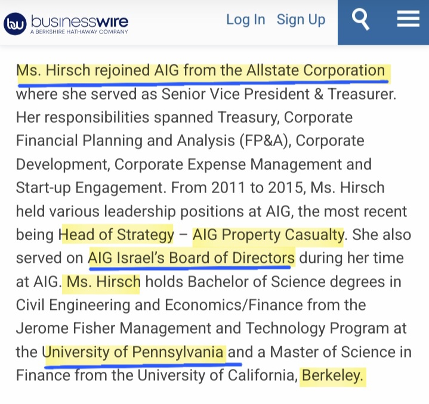This screenshot has height=404, width=429.
Task: Click the highlighted "Berkeley." word
Action: [x=332, y=375]
